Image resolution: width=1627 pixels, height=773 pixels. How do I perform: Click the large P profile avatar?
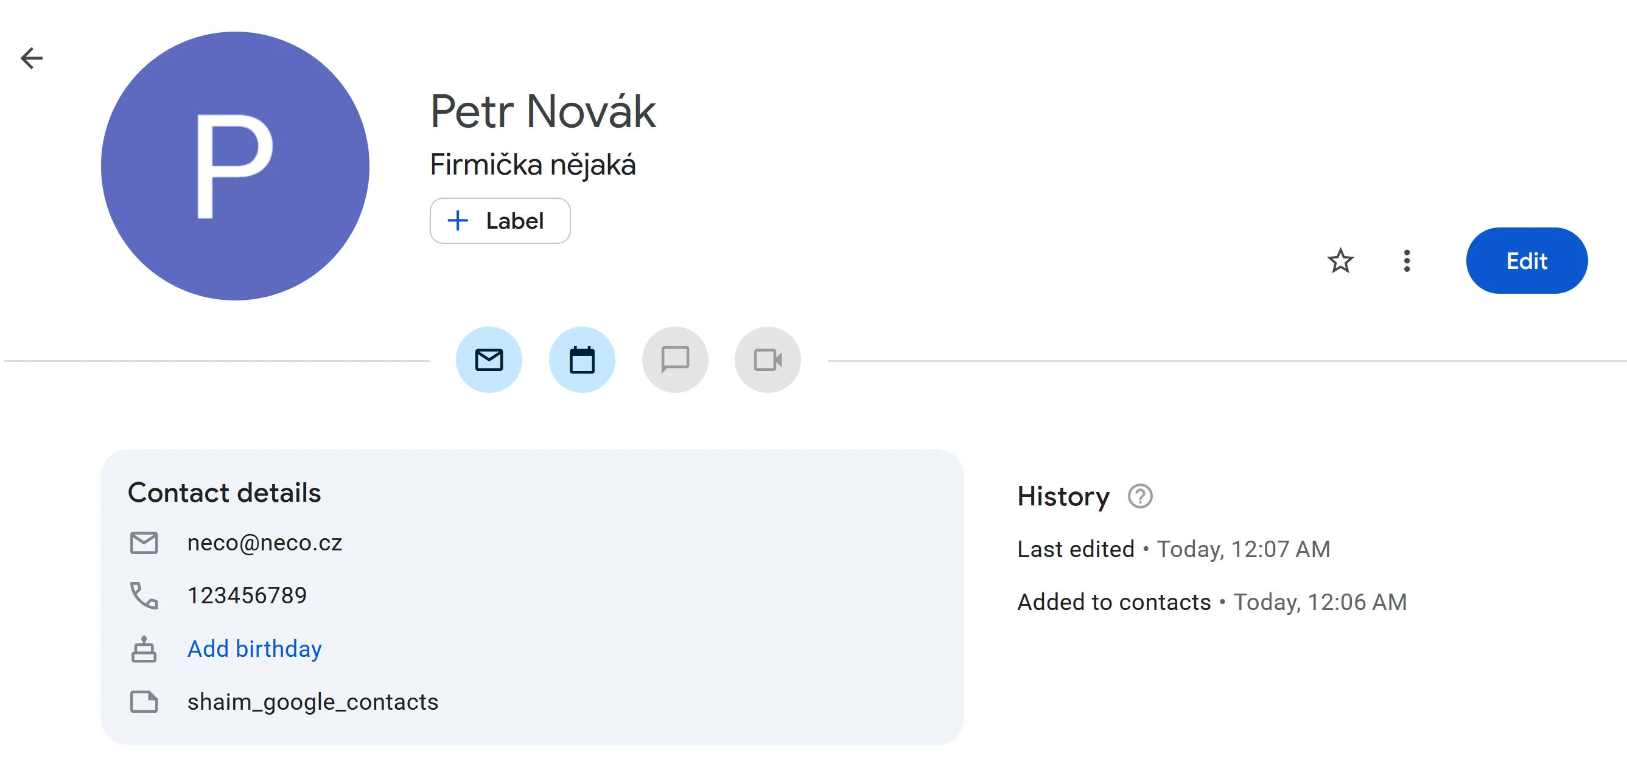click(x=235, y=166)
